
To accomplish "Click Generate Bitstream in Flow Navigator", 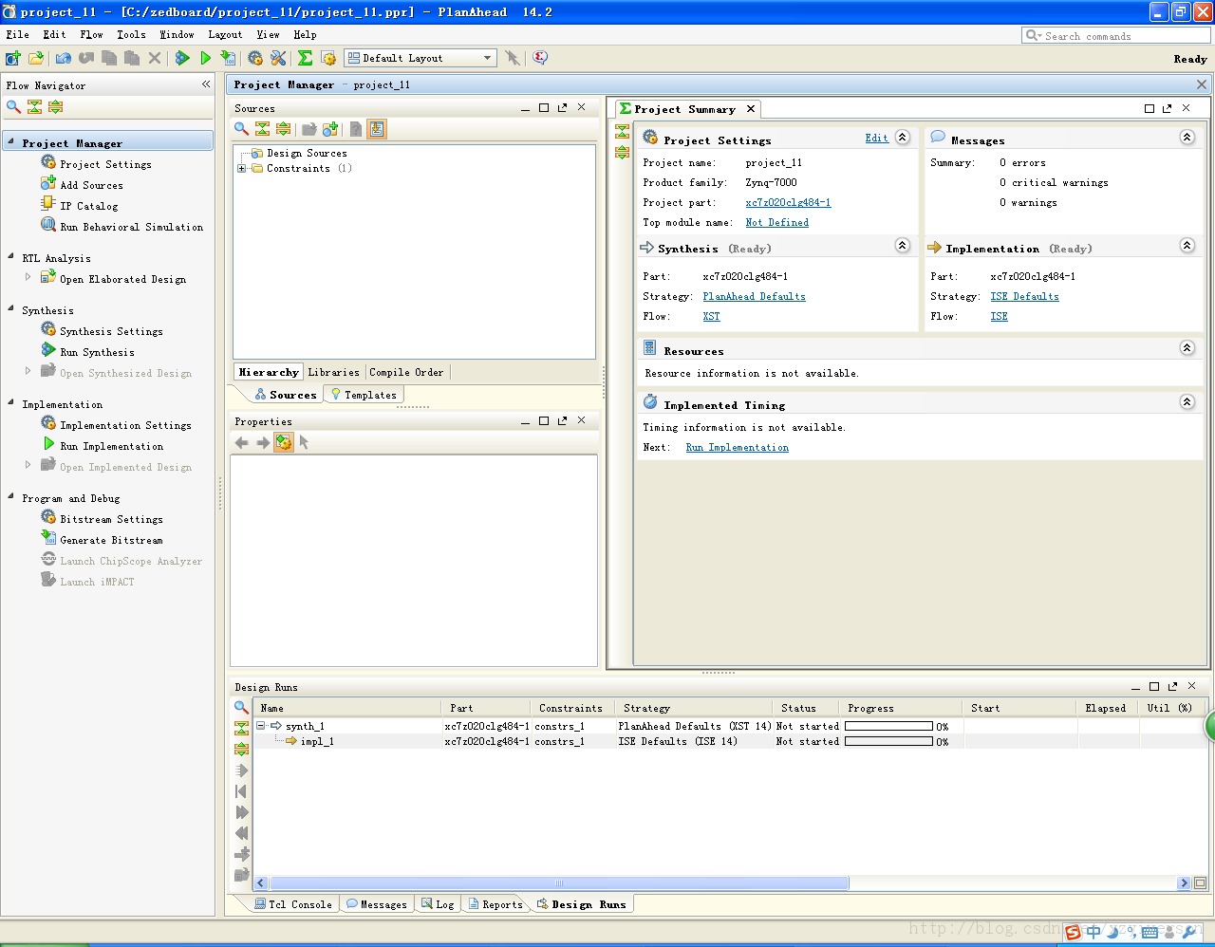I will coord(111,540).
